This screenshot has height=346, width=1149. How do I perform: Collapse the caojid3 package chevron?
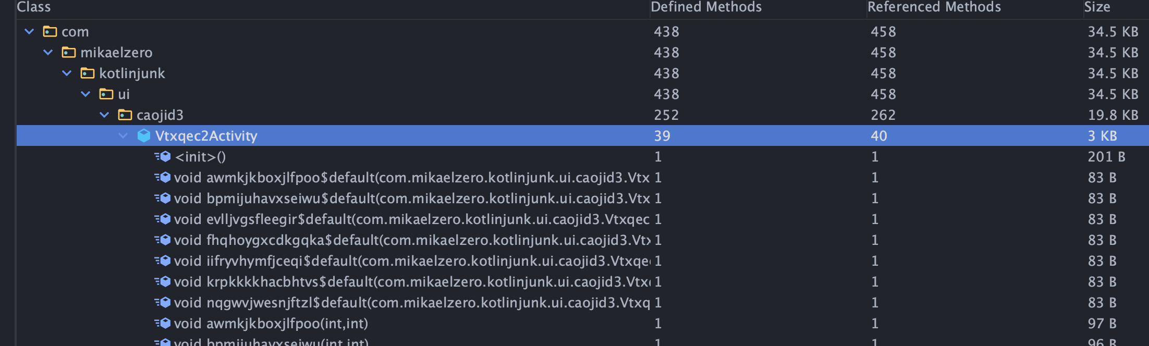(105, 115)
